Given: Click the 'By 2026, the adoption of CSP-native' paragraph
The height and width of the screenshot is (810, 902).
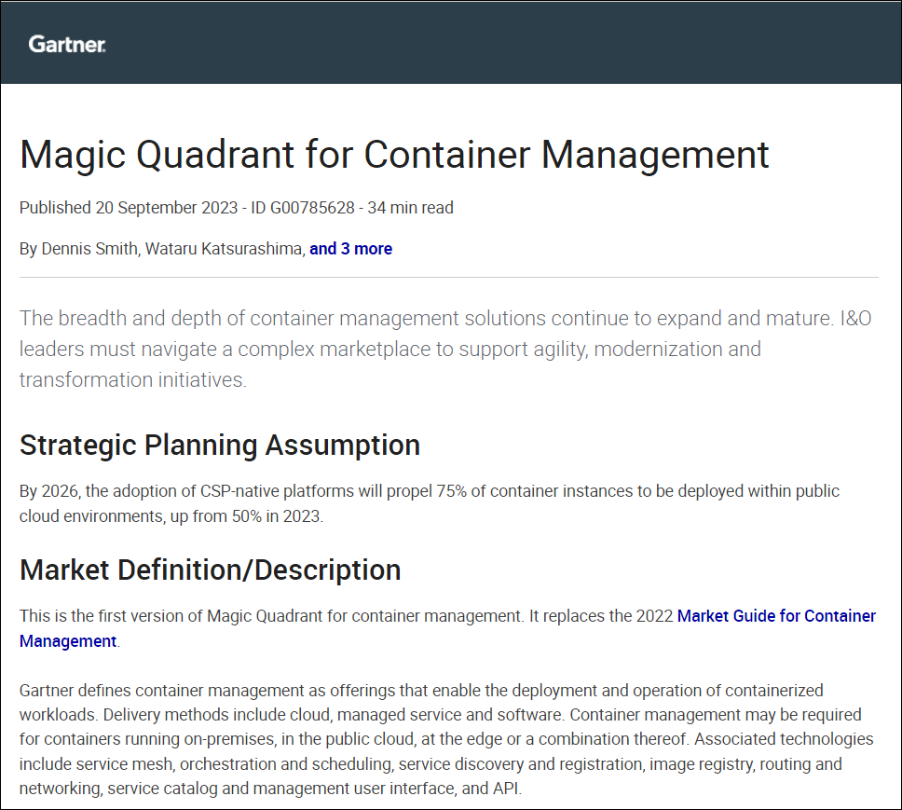Looking at the screenshot, I should pos(430,503).
